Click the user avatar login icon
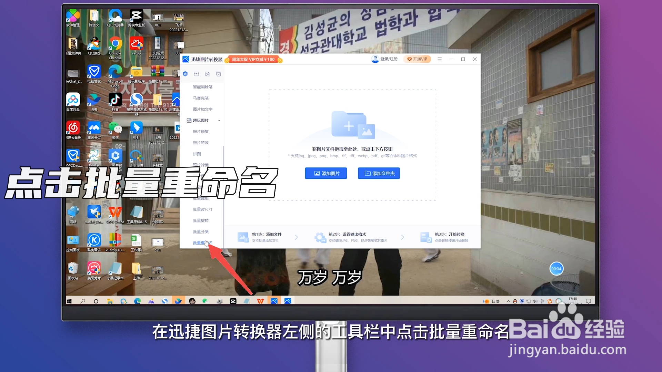The width and height of the screenshot is (662, 372). pos(375,59)
